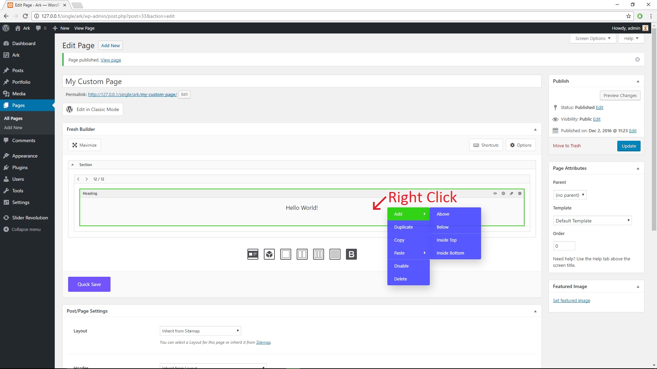Open the heading's settings gear icon
This screenshot has height=369, width=657.
520,193
